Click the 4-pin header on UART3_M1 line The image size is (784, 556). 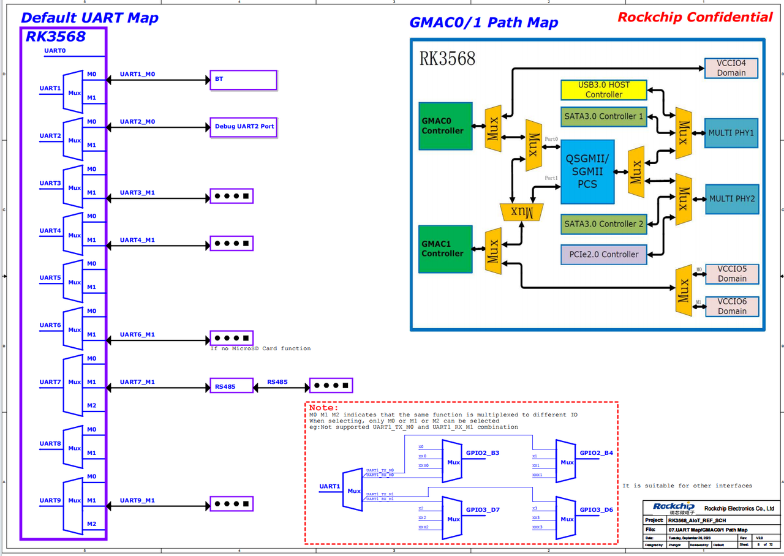pos(232,197)
